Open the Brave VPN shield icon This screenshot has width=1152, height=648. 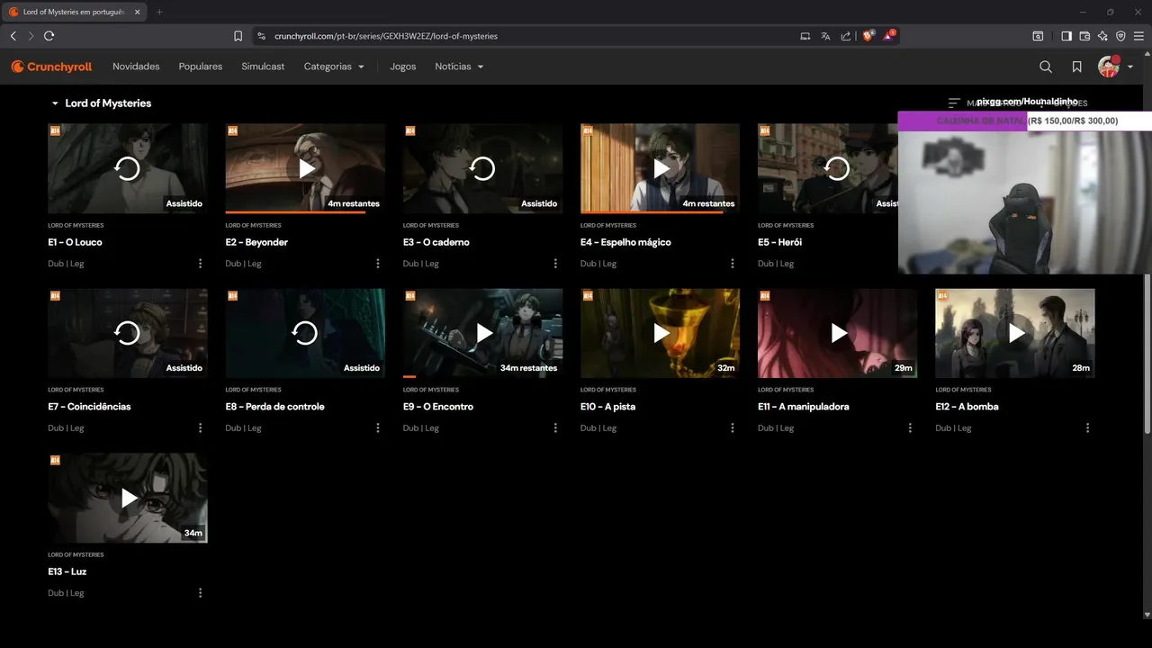point(1120,36)
